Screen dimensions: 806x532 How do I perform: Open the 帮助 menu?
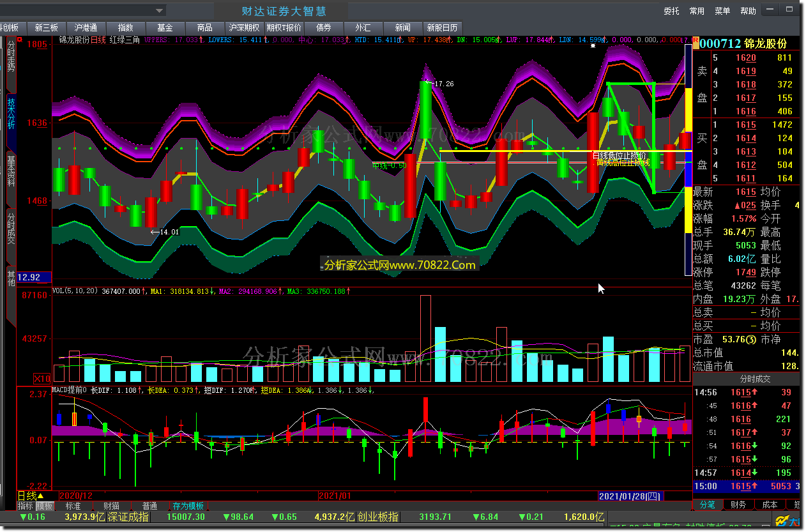[x=748, y=11]
